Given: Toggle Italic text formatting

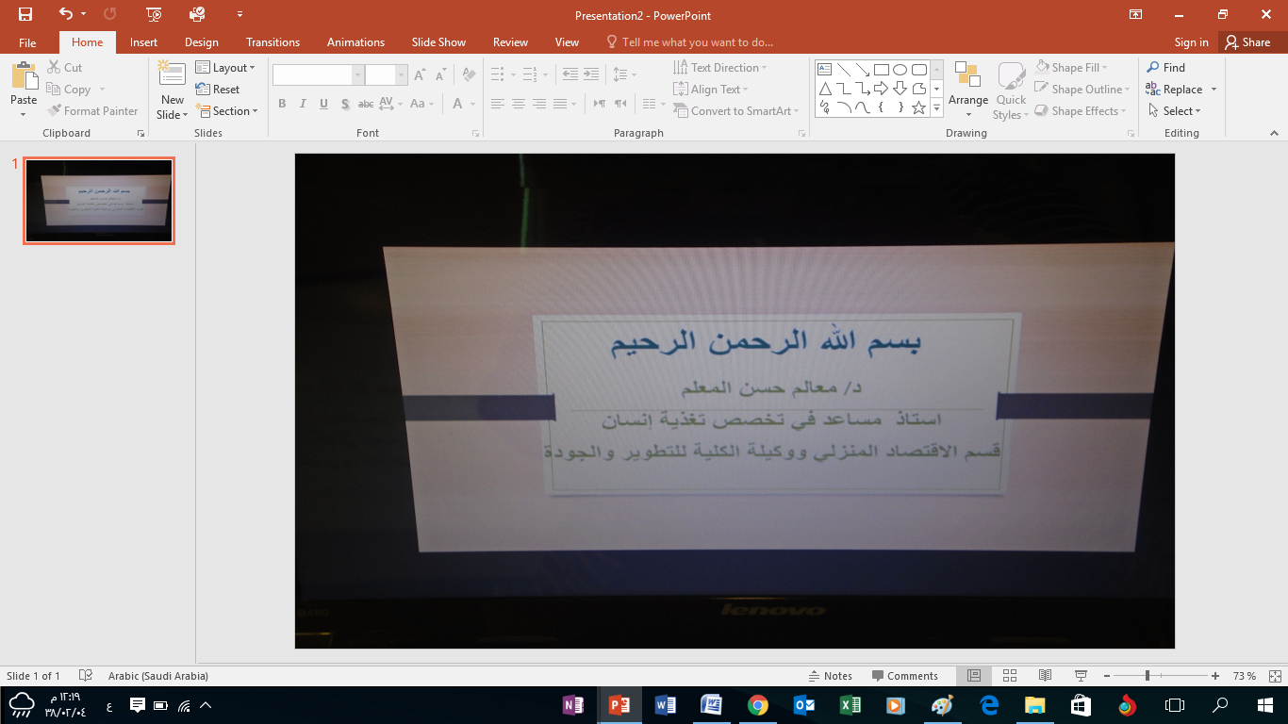Looking at the screenshot, I should point(303,104).
